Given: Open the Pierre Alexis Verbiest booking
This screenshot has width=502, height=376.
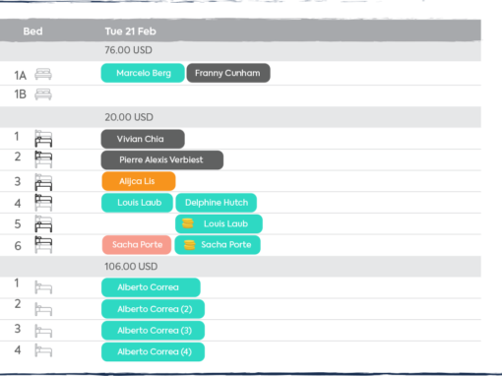Looking at the screenshot, I should click(x=162, y=159).
